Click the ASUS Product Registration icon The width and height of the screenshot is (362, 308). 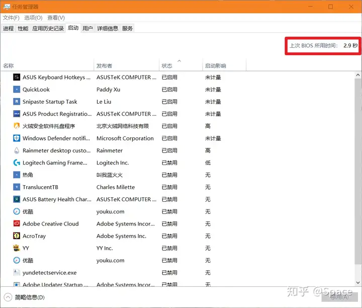17,114
